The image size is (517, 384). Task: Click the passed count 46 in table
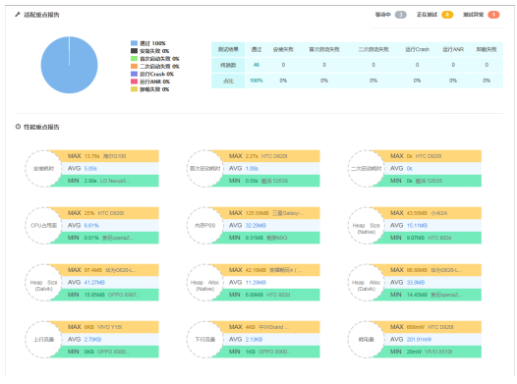pyautogui.click(x=257, y=65)
